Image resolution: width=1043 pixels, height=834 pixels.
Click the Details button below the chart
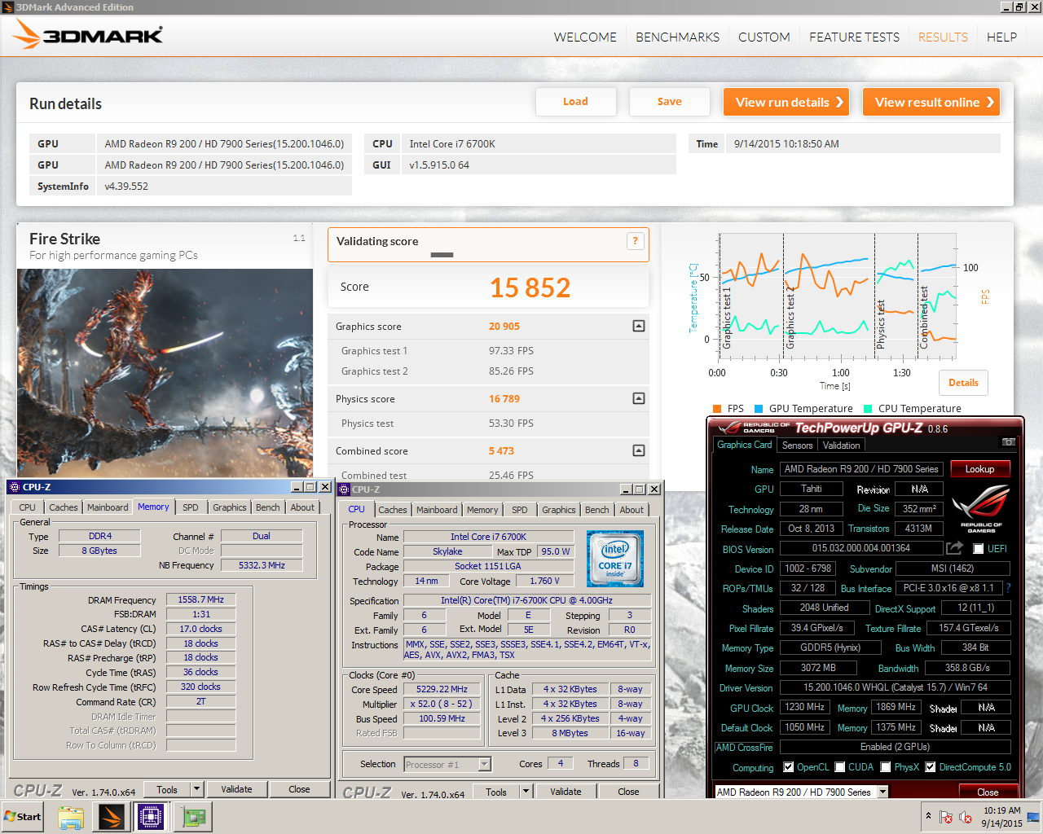pyautogui.click(x=963, y=383)
